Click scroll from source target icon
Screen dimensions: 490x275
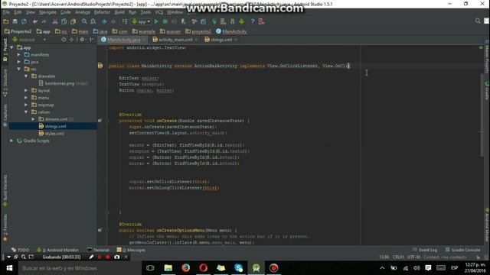64,40
